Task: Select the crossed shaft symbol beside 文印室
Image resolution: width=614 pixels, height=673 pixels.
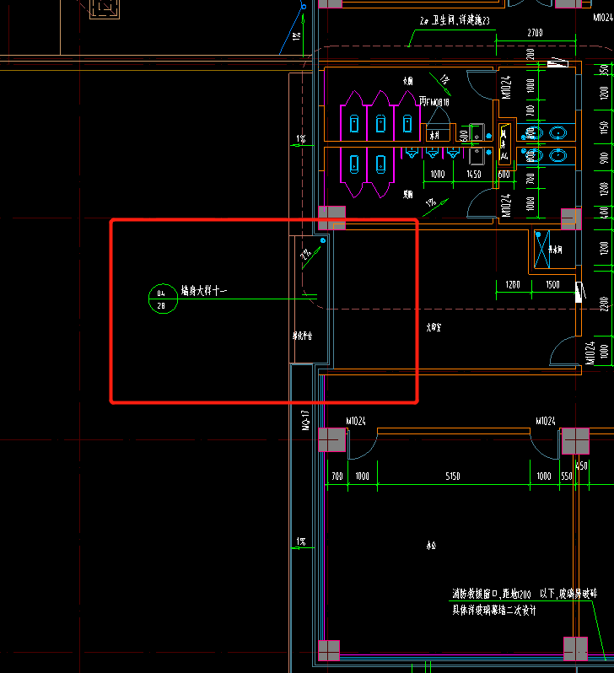Action: (541, 250)
